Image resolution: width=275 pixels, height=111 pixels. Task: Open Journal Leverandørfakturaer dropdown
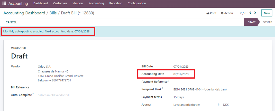tap(187, 105)
